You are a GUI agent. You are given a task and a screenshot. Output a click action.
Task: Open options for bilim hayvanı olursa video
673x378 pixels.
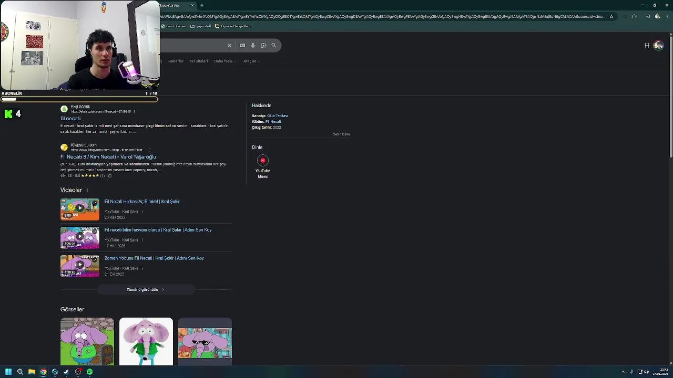tap(142, 240)
